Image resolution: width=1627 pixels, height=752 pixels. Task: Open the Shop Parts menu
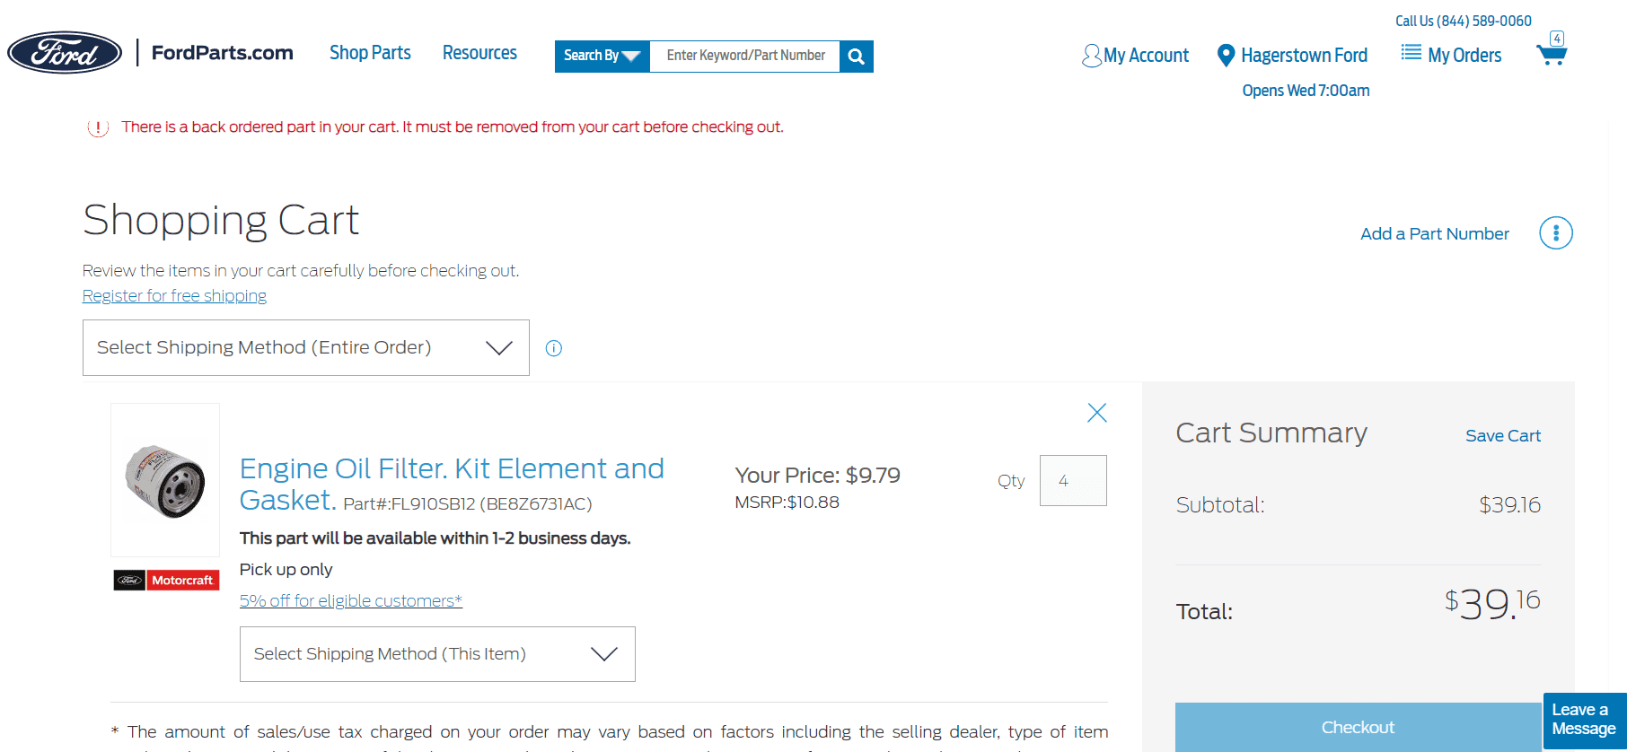click(x=370, y=53)
